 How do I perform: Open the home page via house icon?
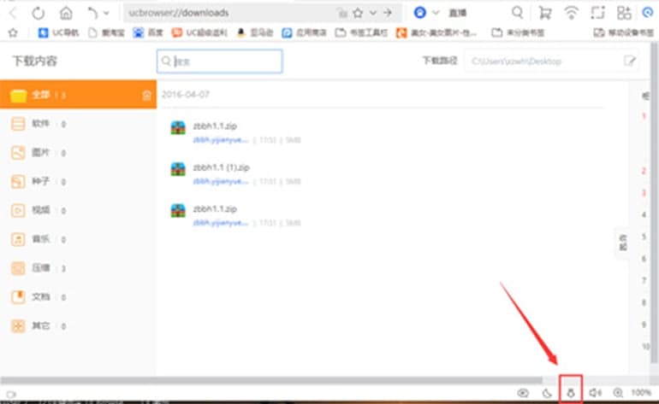[66, 13]
